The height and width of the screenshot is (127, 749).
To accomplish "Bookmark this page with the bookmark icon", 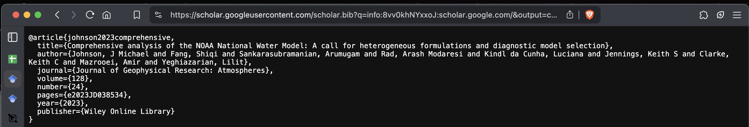I will tap(137, 15).
